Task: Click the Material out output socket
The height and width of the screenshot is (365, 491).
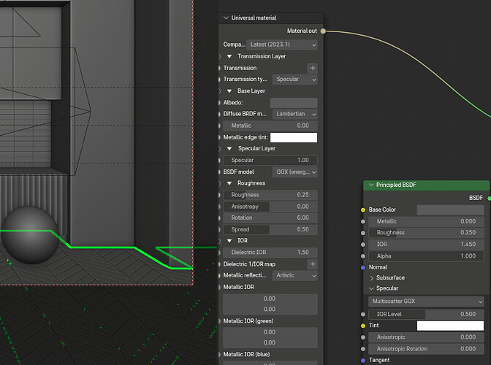Action: coord(323,31)
